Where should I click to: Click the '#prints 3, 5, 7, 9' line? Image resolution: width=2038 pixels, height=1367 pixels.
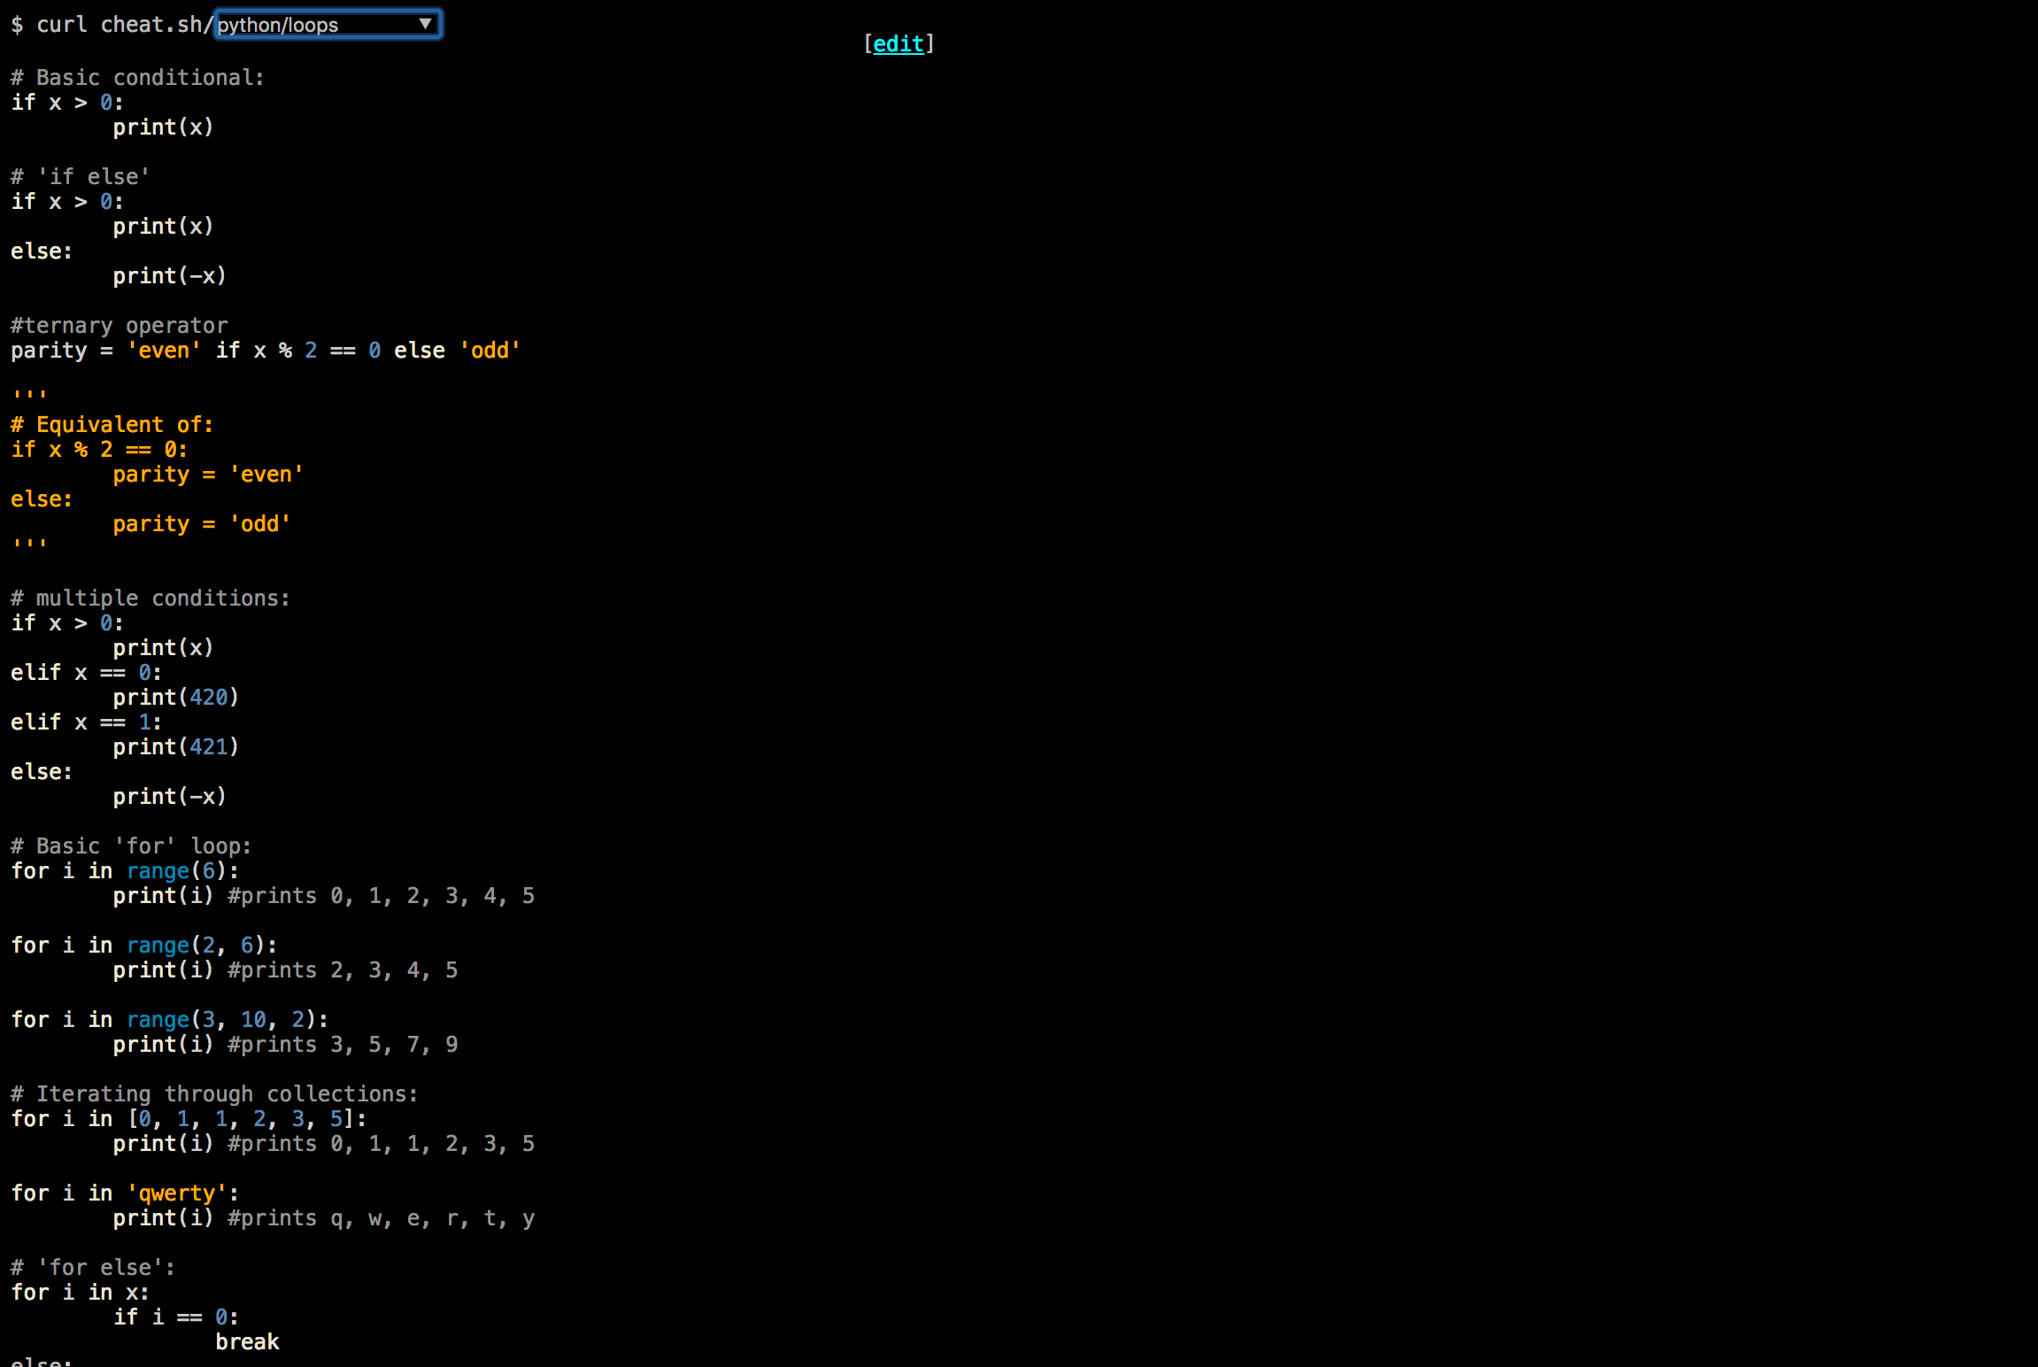(x=285, y=1045)
